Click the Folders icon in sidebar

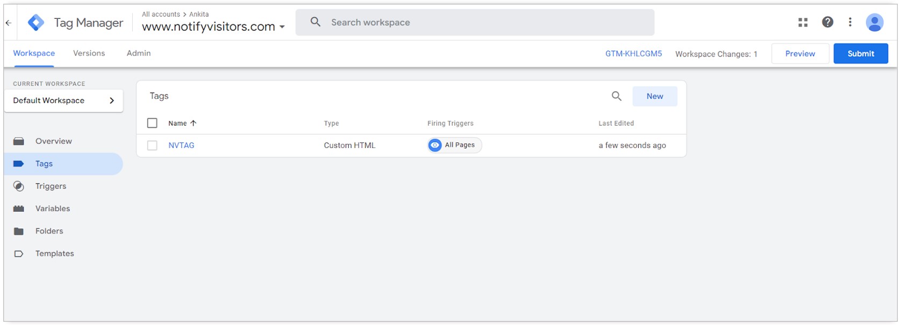point(19,231)
